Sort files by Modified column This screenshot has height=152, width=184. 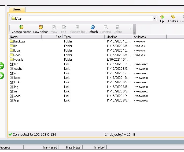click(118, 37)
